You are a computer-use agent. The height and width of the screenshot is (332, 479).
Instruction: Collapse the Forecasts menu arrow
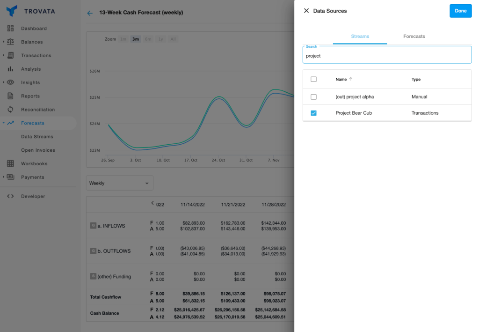tap(3, 123)
